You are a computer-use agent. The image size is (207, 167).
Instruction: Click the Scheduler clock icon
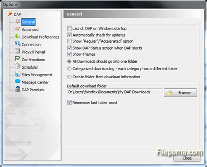point(17,67)
